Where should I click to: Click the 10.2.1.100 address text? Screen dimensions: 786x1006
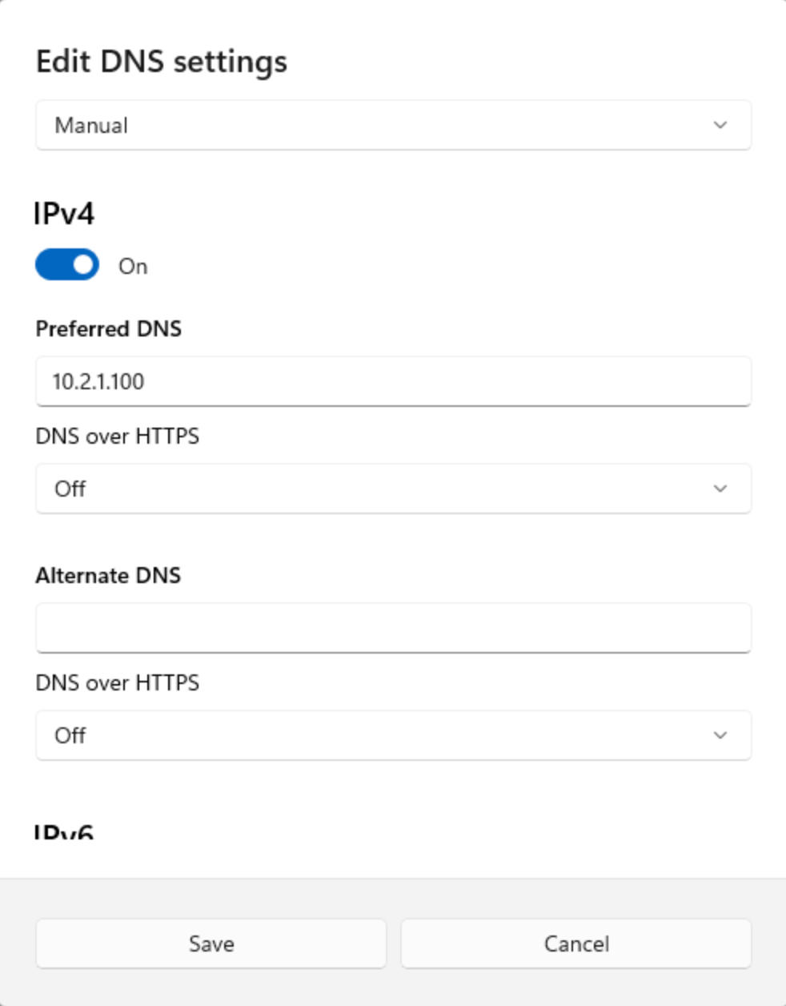click(98, 381)
